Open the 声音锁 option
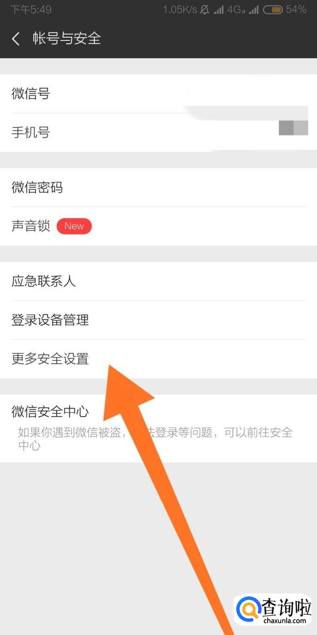Image resolution: width=317 pixels, height=635 pixels. coord(158,226)
